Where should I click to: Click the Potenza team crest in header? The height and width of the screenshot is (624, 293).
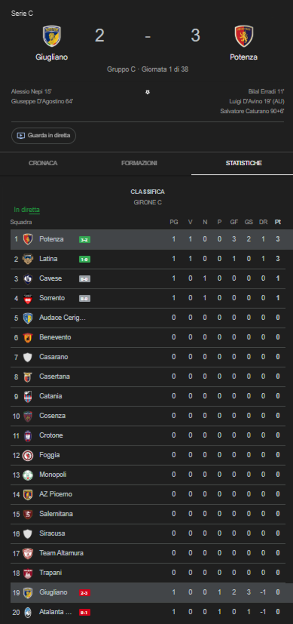(244, 36)
